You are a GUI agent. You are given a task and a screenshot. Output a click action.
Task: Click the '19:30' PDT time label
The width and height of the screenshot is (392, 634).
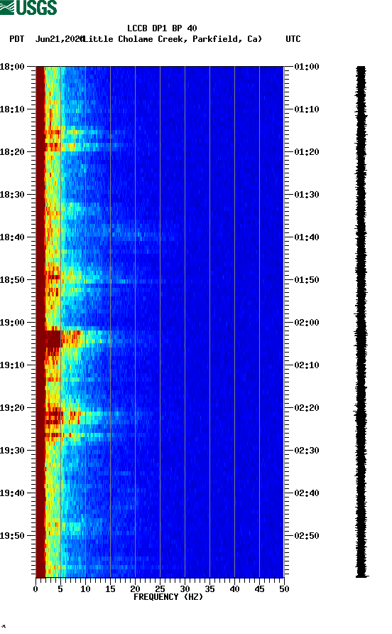[12, 451]
